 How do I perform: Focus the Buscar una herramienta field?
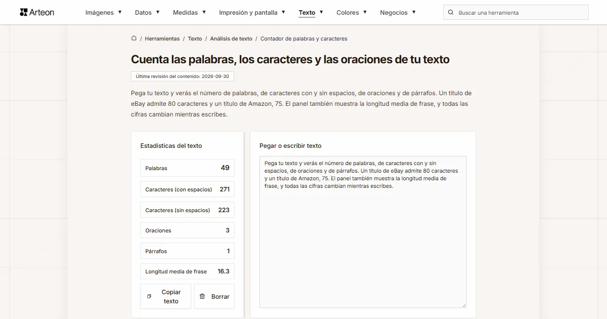pyautogui.click(x=516, y=12)
